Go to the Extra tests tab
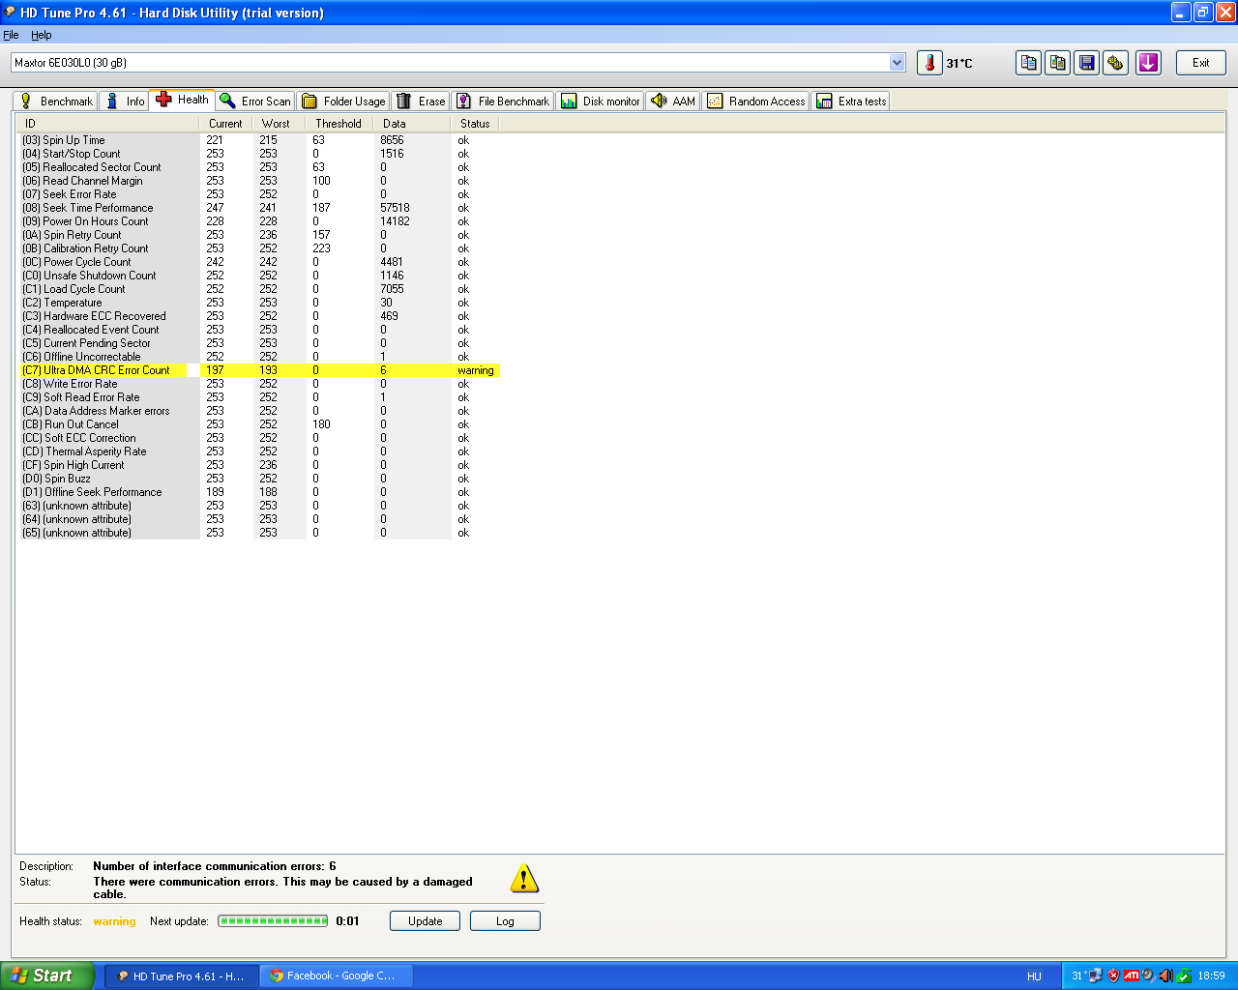Viewport: 1238px width, 990px height. 851,101
